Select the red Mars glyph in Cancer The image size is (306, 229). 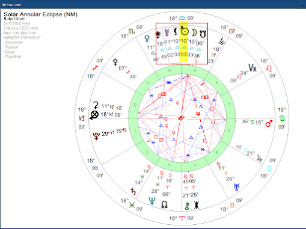pyautogui.click(x=269, y=124)
